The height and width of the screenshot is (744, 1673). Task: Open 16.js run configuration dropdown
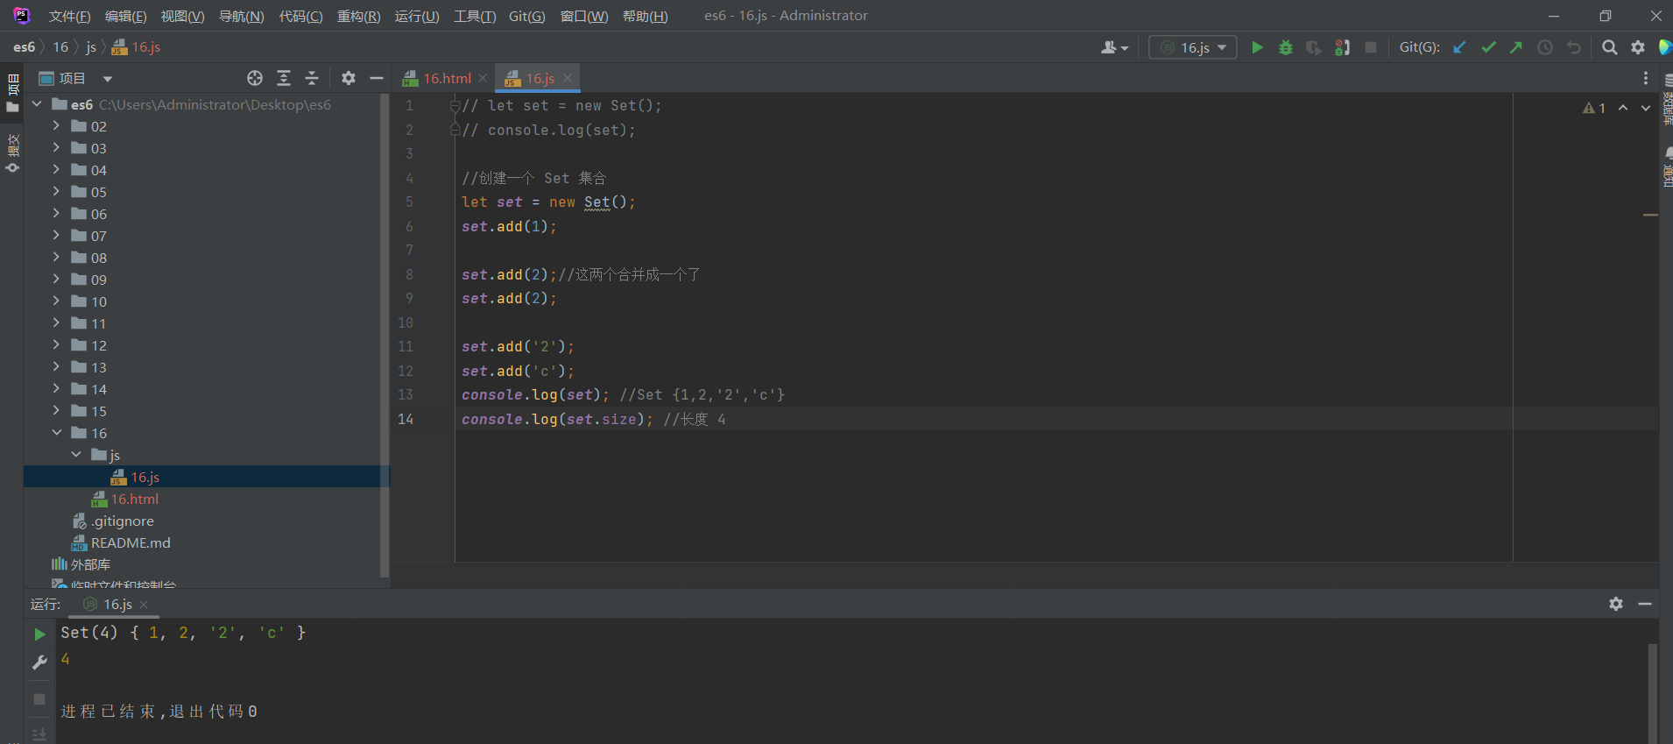[1193, 47]
